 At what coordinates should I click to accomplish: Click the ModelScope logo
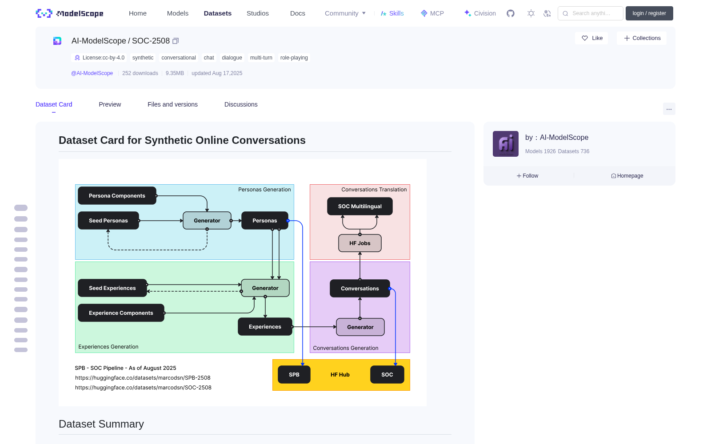(x=70, y=13)
